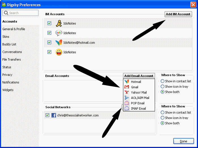
Task: Click the search magnifier icon
Action: (x=6, y=13)
